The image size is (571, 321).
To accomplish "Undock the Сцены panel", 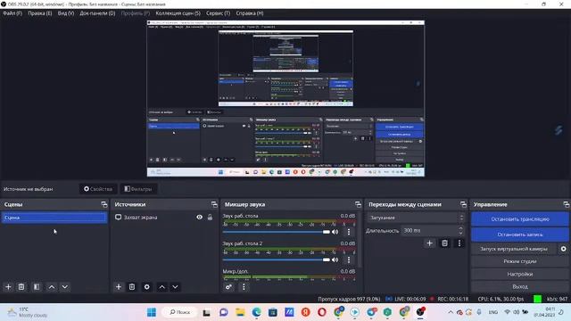I will tap(104, 204).
